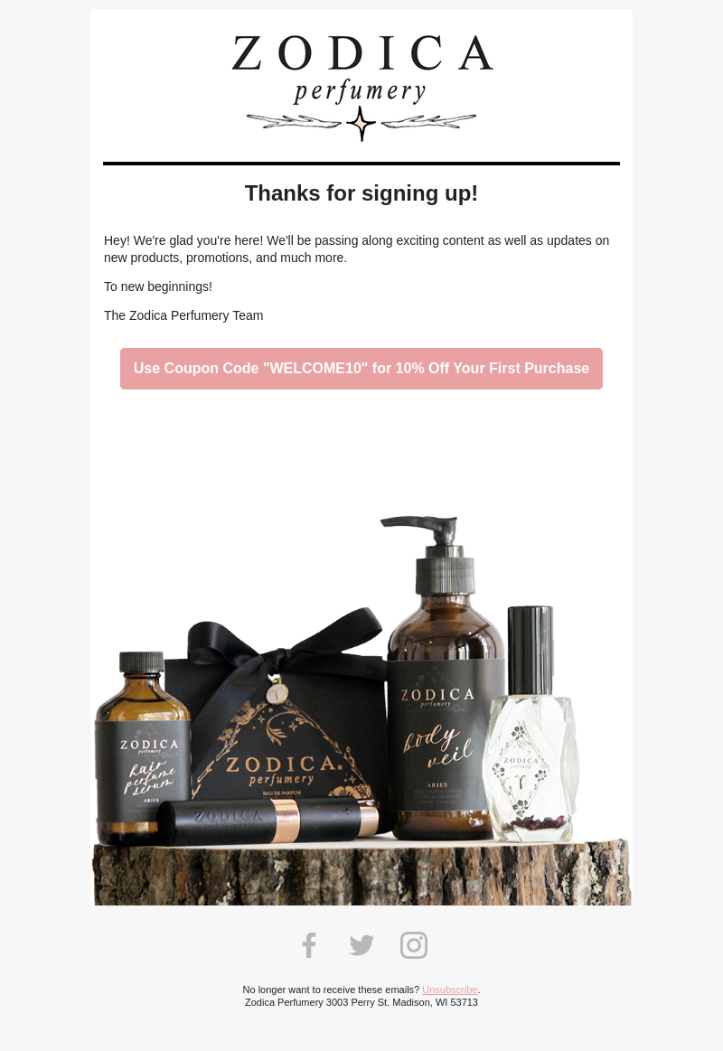Click the black and gold travel tube
This screenshot has height=1051, width=723.
coord(268,821)
